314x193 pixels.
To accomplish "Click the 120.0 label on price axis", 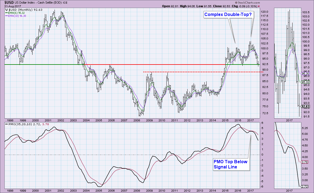I will click(264, 12).
